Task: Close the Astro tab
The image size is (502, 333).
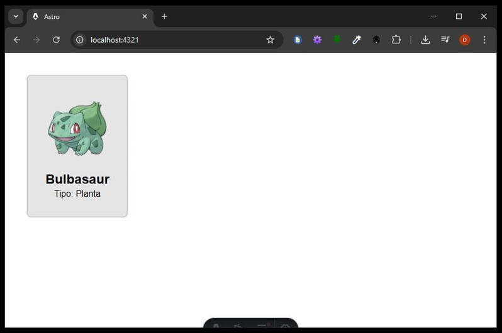Action: (x=145, y=16)
